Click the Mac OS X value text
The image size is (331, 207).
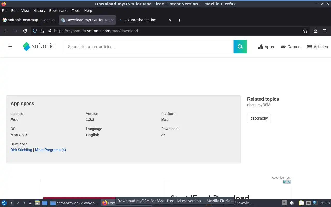tap(19, 135)
